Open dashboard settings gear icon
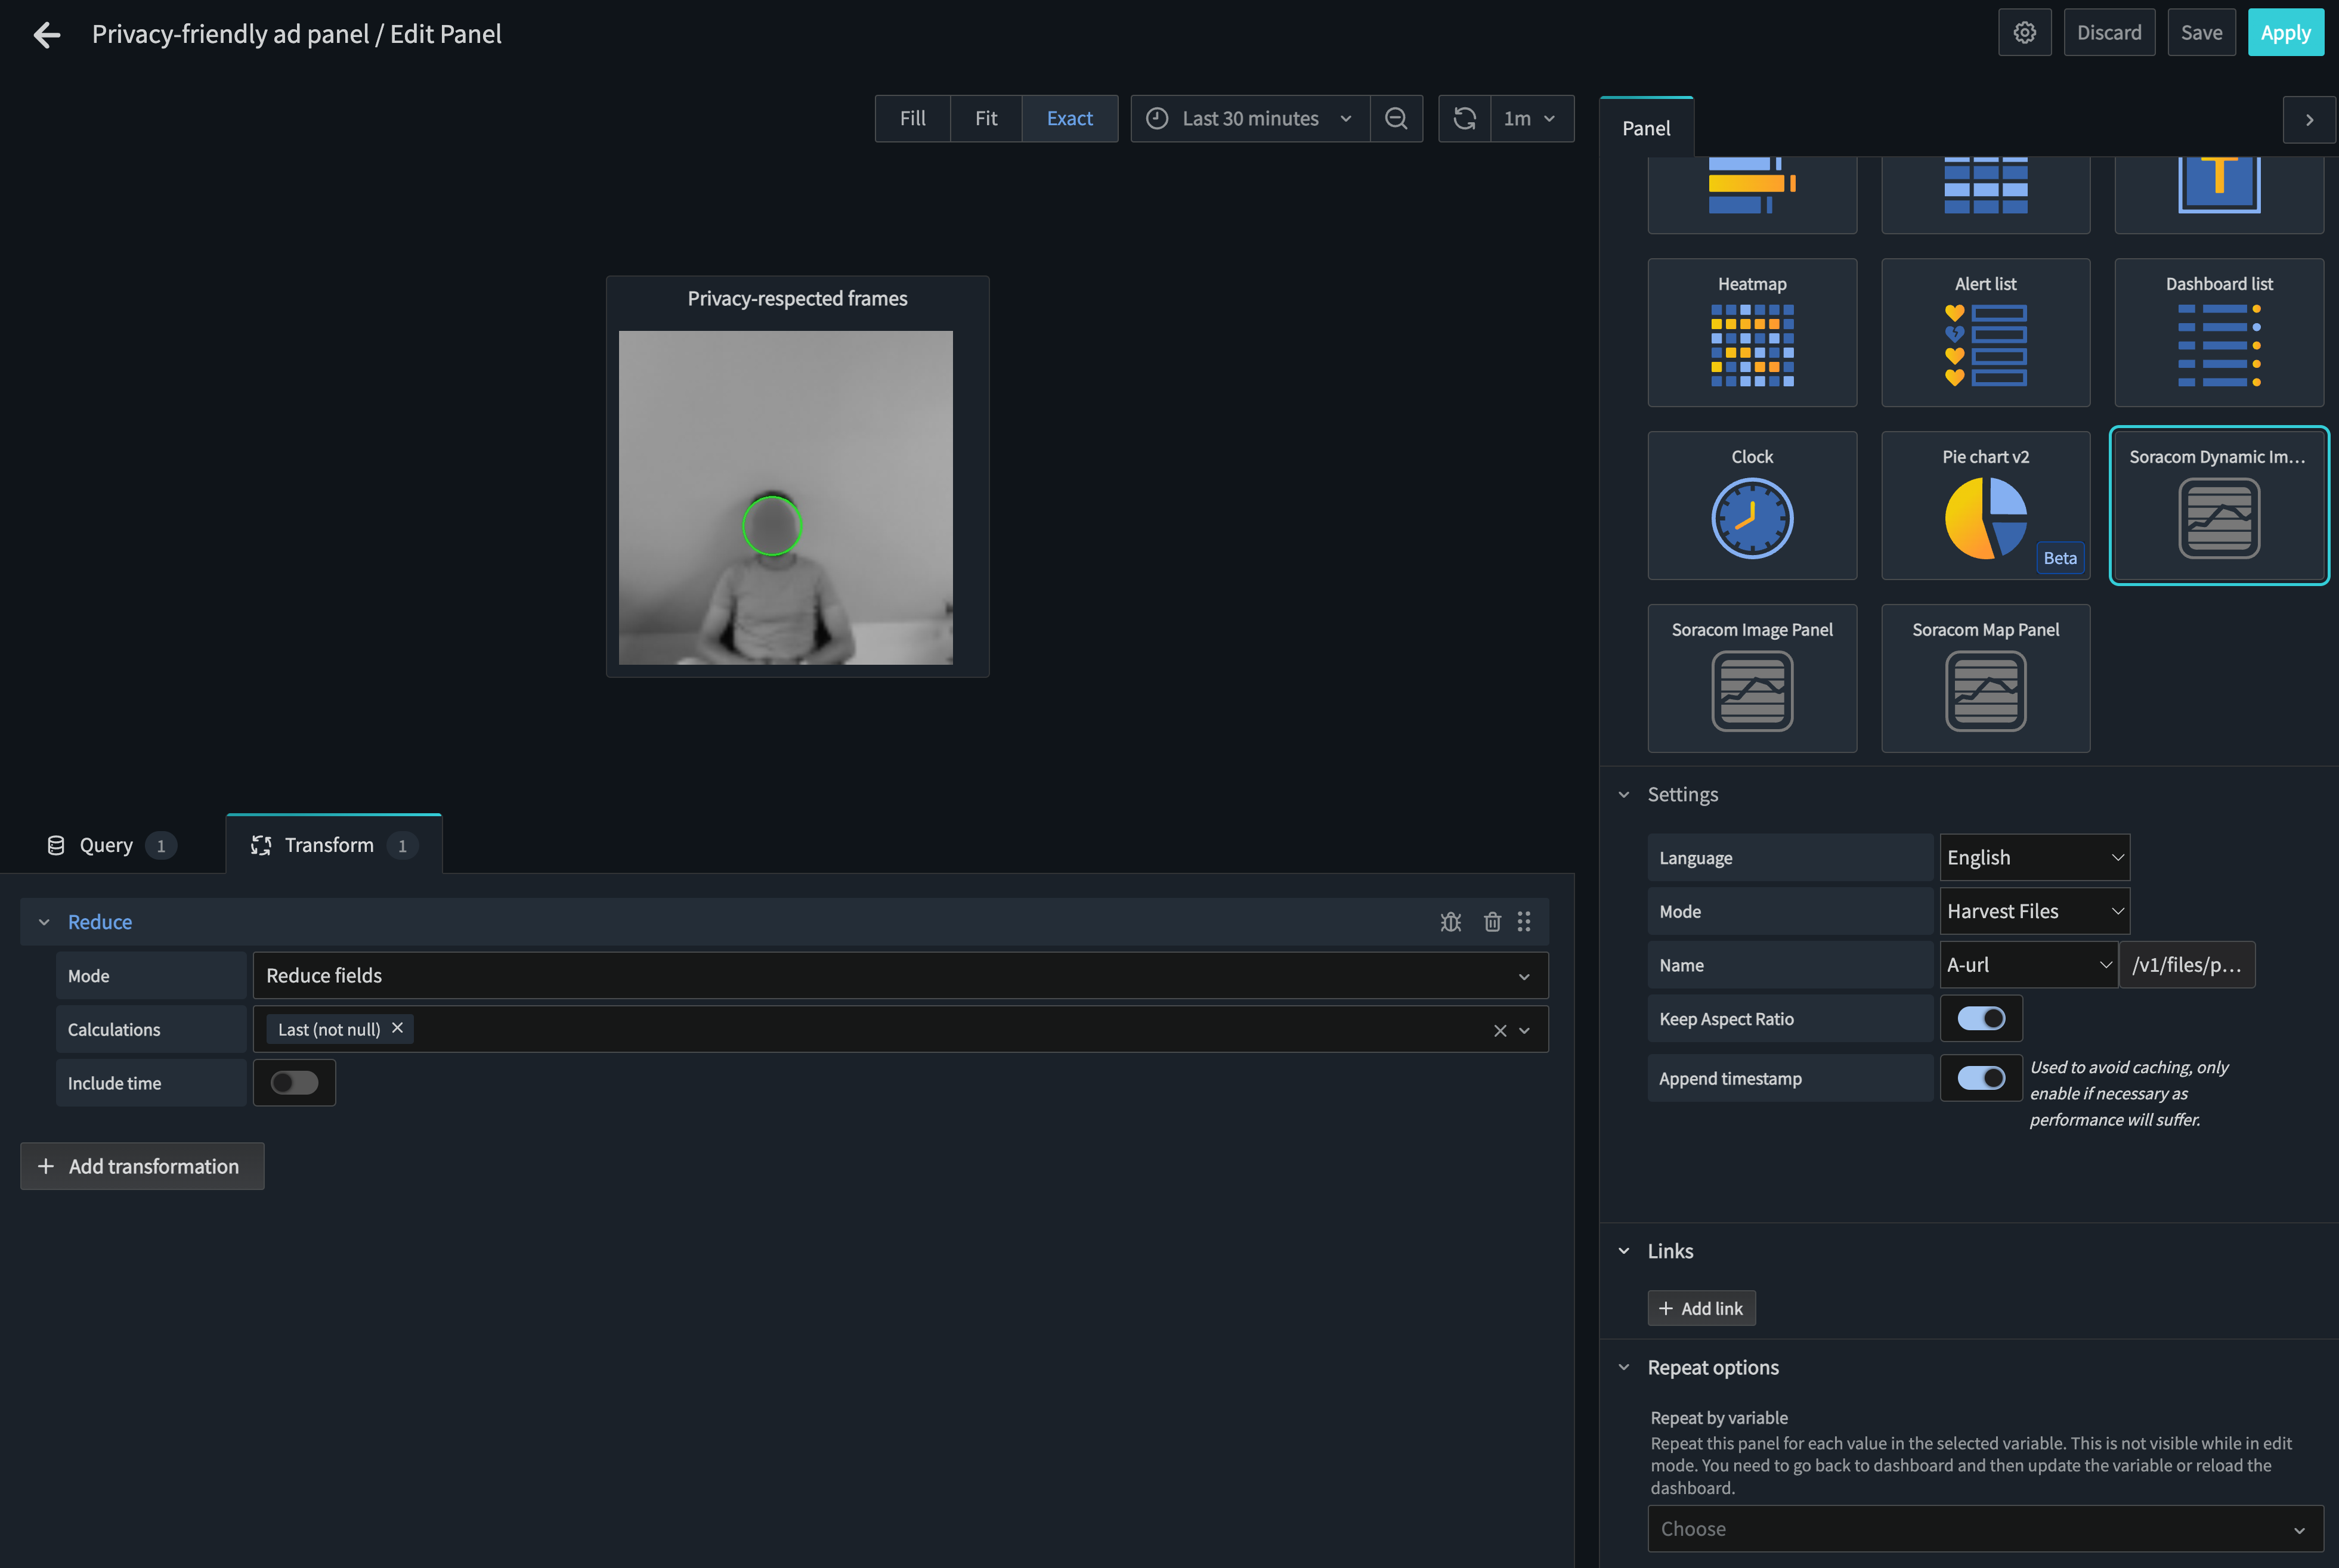The height and width of the screenshot is (1568, 2339). (2024, 33)
